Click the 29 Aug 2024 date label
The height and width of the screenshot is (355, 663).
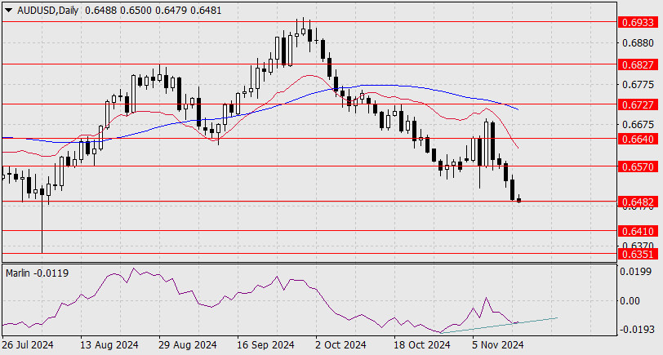188,345
